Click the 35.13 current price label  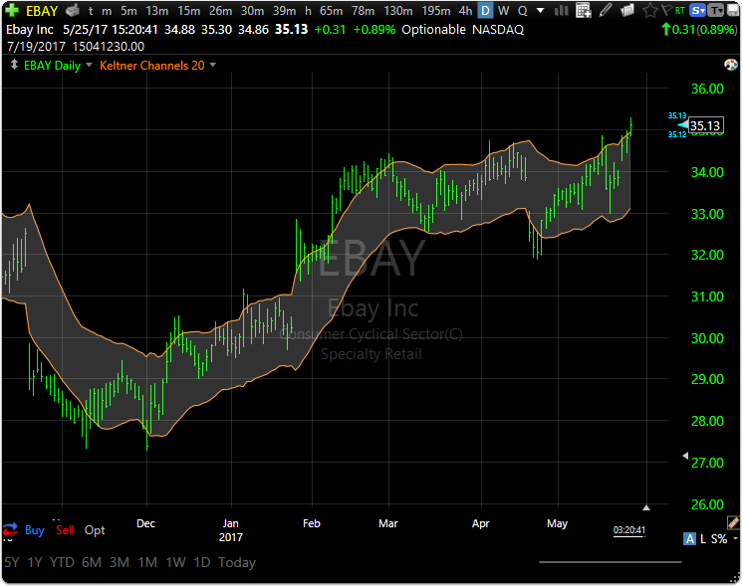(705, 125)
